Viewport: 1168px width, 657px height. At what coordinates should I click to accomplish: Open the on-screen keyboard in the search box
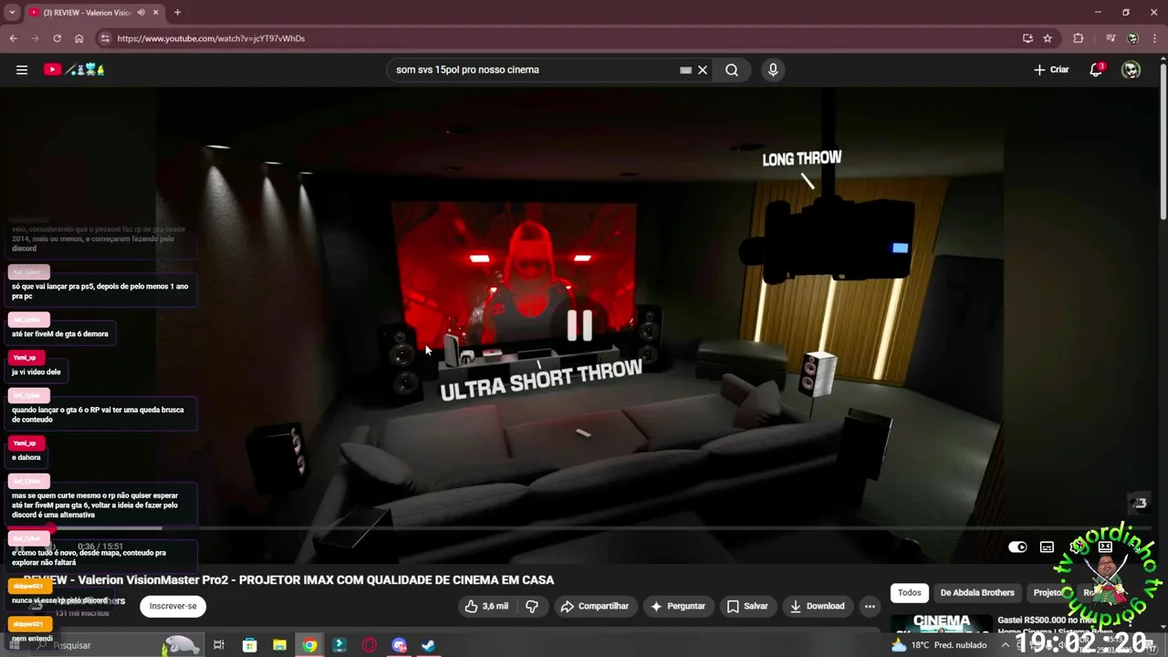pyautogui.click(x=685, y=69)
